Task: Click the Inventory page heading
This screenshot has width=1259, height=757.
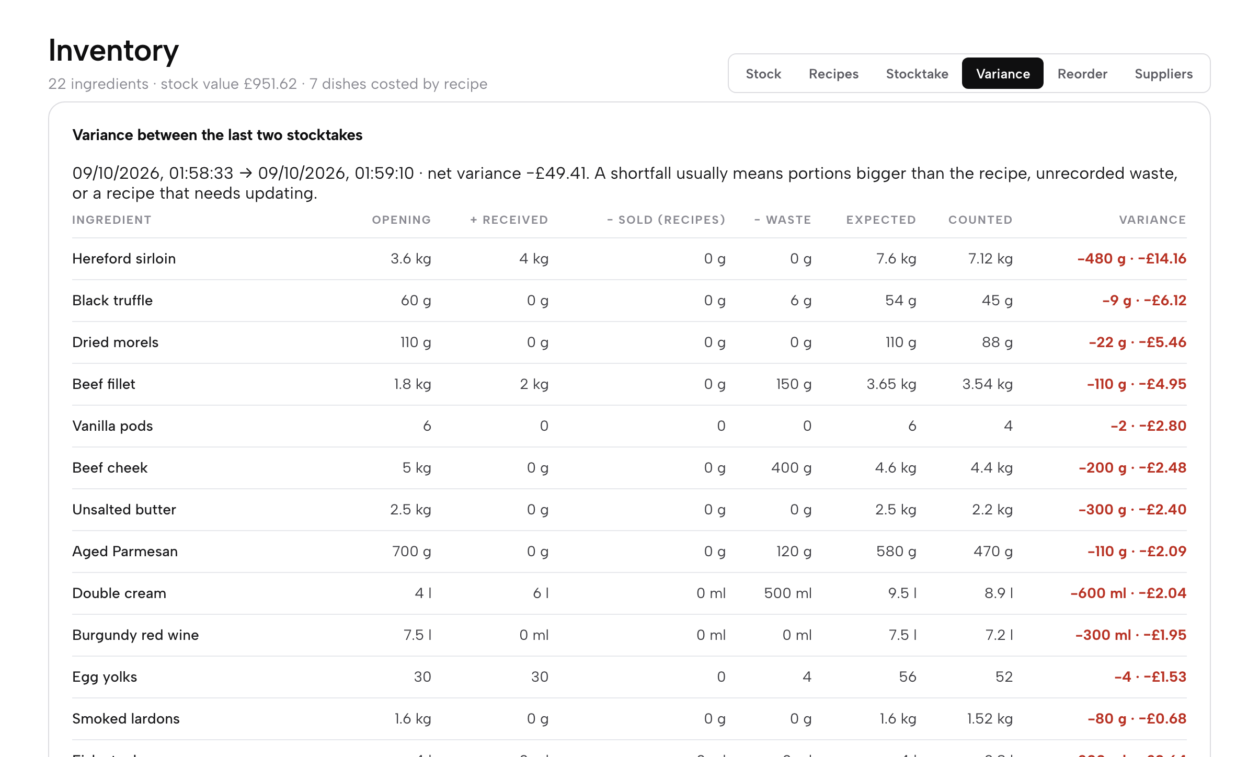Action: point(113,51)
